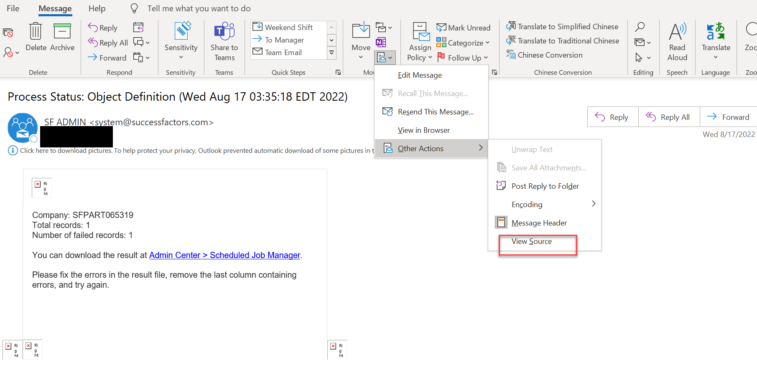Open the Reply with IM dropdown
Image resolution: width=757 pixels, height=375 pixels.
point(141,42)
